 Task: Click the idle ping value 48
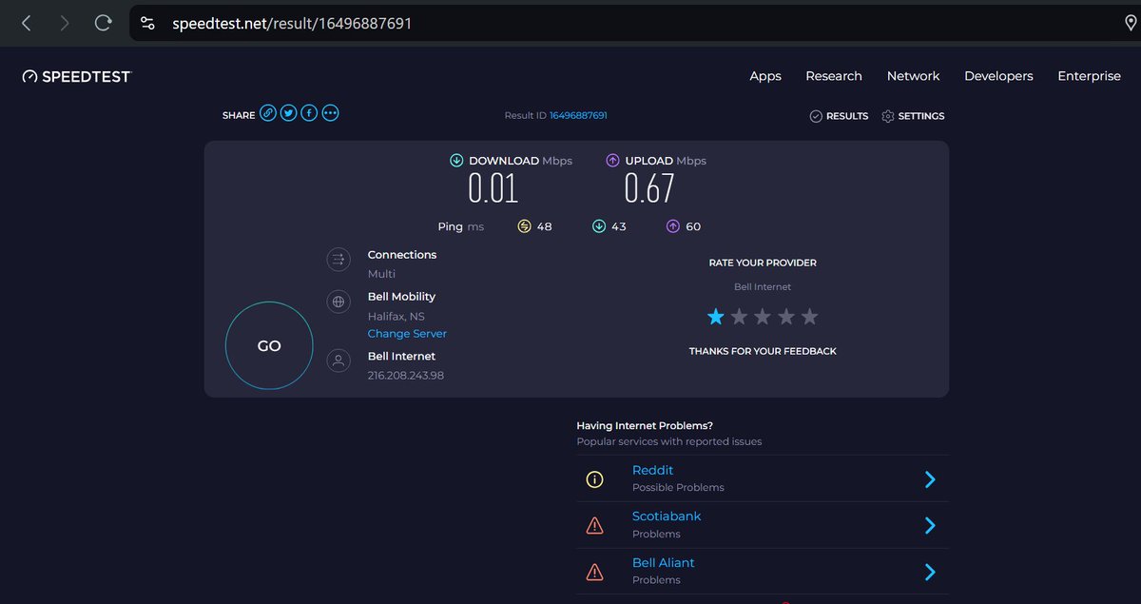click(x=544, y=226)
